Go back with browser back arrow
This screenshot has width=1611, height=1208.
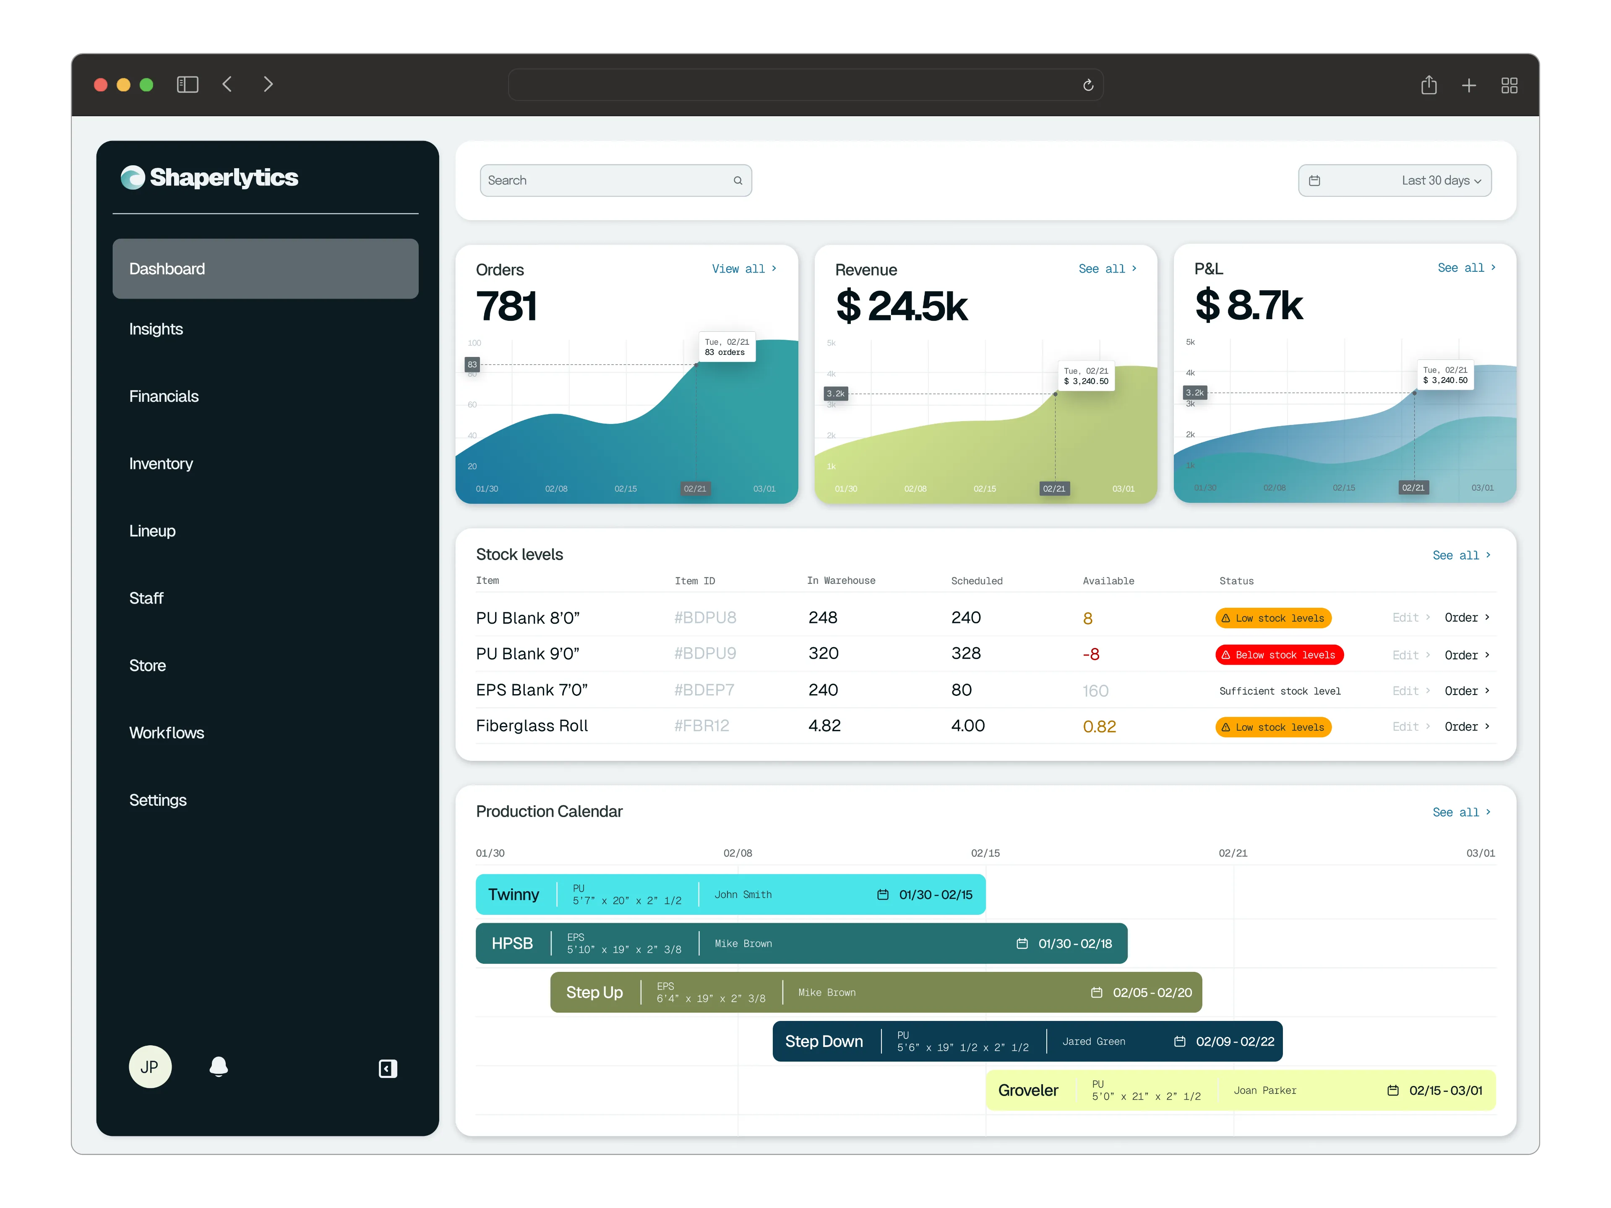coord(227,84)
